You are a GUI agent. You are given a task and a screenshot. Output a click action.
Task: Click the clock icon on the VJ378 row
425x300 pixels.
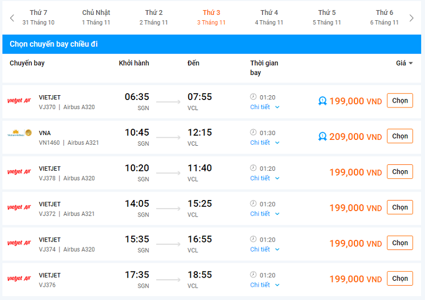(x=253, y=168)
